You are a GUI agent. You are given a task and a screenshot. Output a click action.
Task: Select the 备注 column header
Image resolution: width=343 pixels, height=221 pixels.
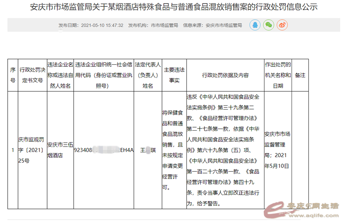[x=300, y=75]
